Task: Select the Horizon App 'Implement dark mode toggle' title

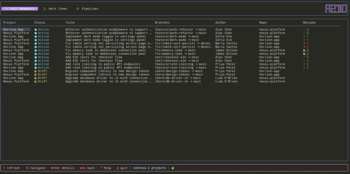Action: point(106,36)
